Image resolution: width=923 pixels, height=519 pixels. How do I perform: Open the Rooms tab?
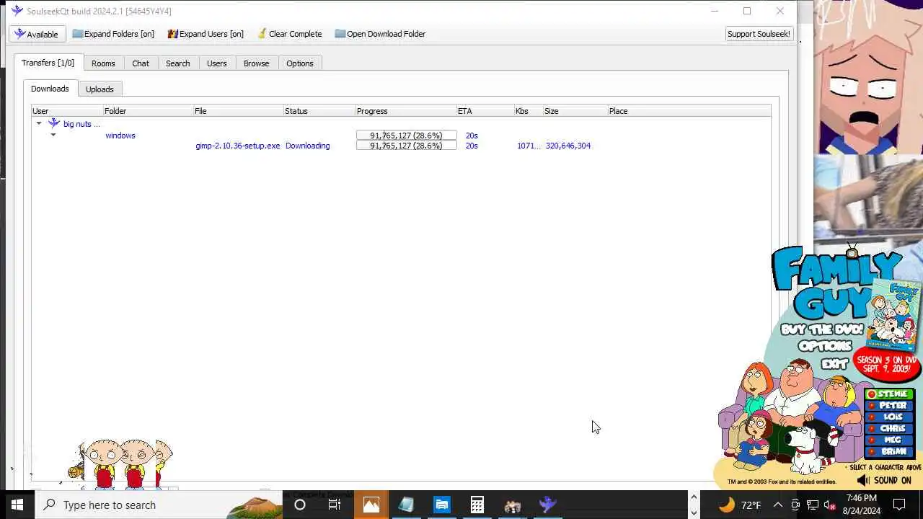(103, 63)
